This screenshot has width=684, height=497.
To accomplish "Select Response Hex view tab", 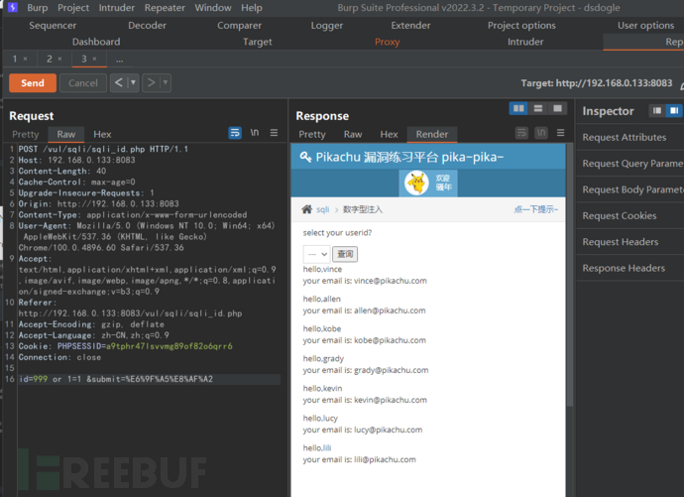I will [x=389, y=134].
